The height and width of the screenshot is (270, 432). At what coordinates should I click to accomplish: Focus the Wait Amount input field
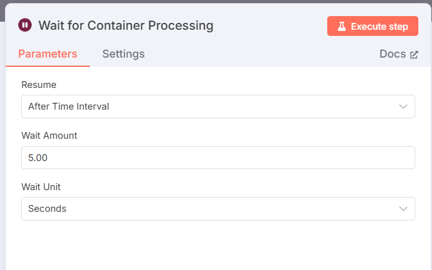pyautogui.click(x=218, y=158)
